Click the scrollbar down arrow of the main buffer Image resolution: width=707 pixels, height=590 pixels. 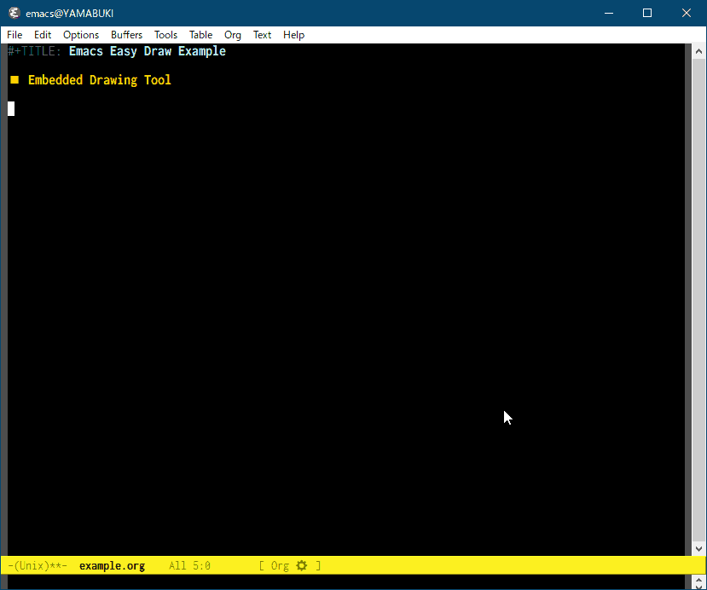coord(698,548)
